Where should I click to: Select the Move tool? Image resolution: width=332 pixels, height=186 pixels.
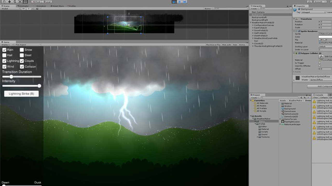(9, 2)
